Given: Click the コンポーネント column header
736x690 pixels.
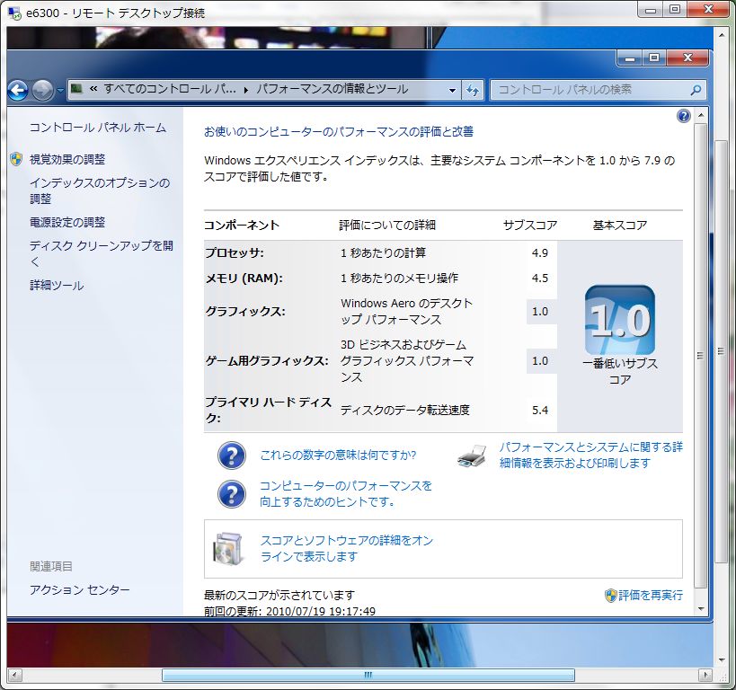Looking at the screenshot, I should click(x=242, y=226).
